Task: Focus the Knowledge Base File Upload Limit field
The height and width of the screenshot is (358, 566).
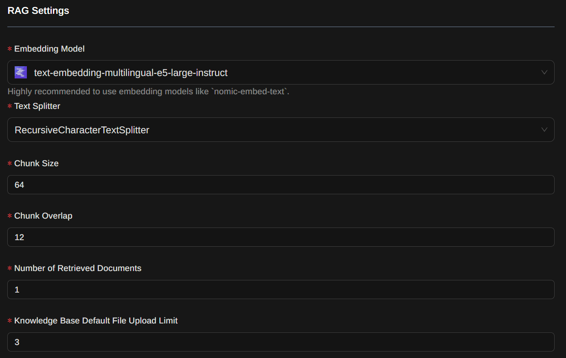Action: (281, 342)
